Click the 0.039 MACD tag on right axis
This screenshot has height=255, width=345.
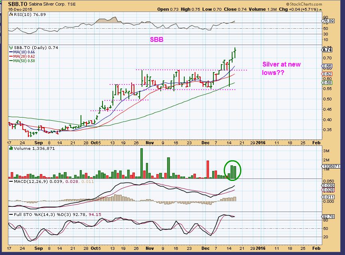pos(328,186)
